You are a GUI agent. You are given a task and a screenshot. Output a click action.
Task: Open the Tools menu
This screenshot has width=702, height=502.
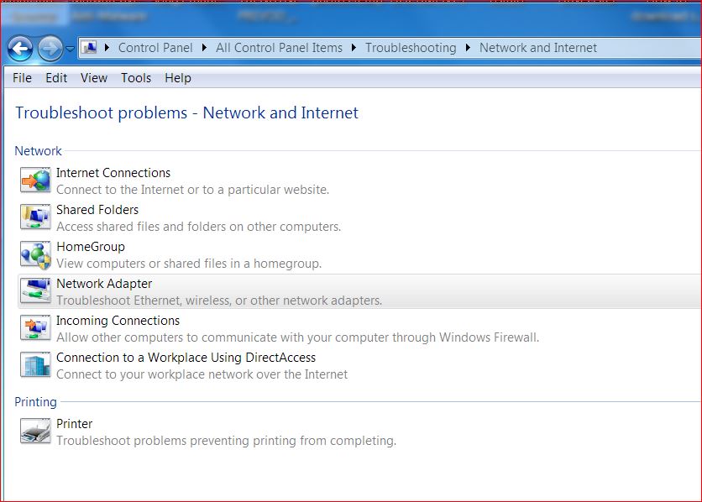(136, 78)
